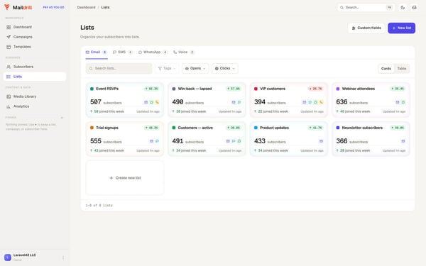The width and height of the screenshot is (426, 266).
Task: Open the Newsletter subscribers list title
Action: (362, 128)
